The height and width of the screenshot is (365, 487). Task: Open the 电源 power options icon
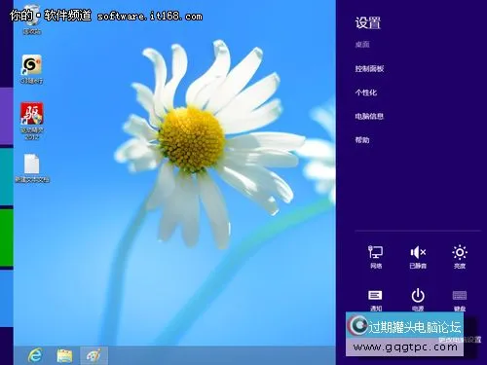pyautogui.click(x=418, y=300)
